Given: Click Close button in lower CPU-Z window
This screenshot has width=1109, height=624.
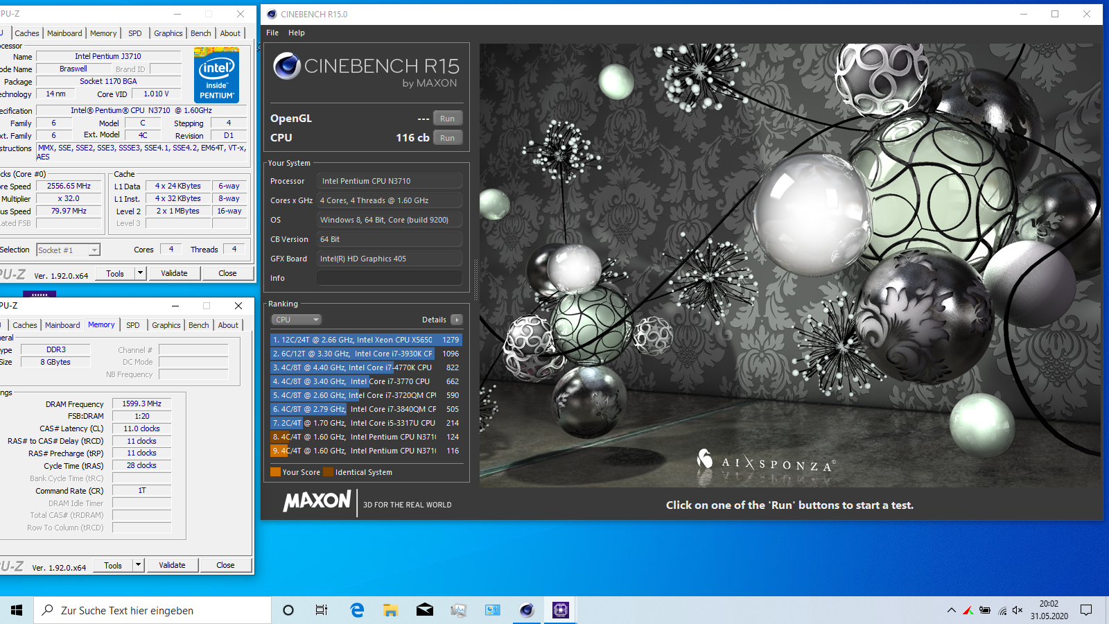Looking at the screenshot, I should coord(225,566).
